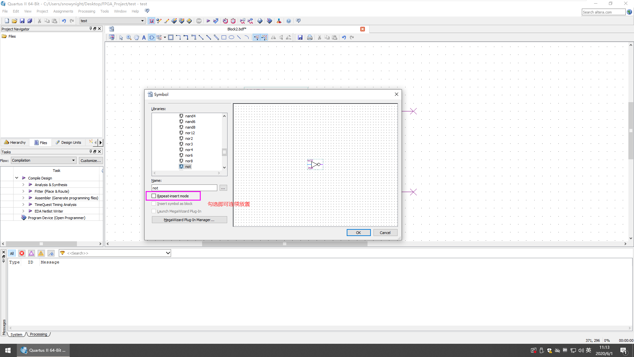The height and width of the screenshot is (357, 634).
Task: Select the Stop Compilation toolbar icon
Action: click(199, 20)
